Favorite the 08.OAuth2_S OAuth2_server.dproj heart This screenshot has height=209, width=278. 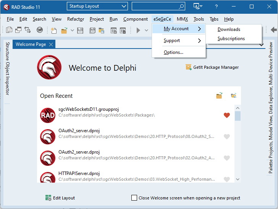tap(227, 136)
